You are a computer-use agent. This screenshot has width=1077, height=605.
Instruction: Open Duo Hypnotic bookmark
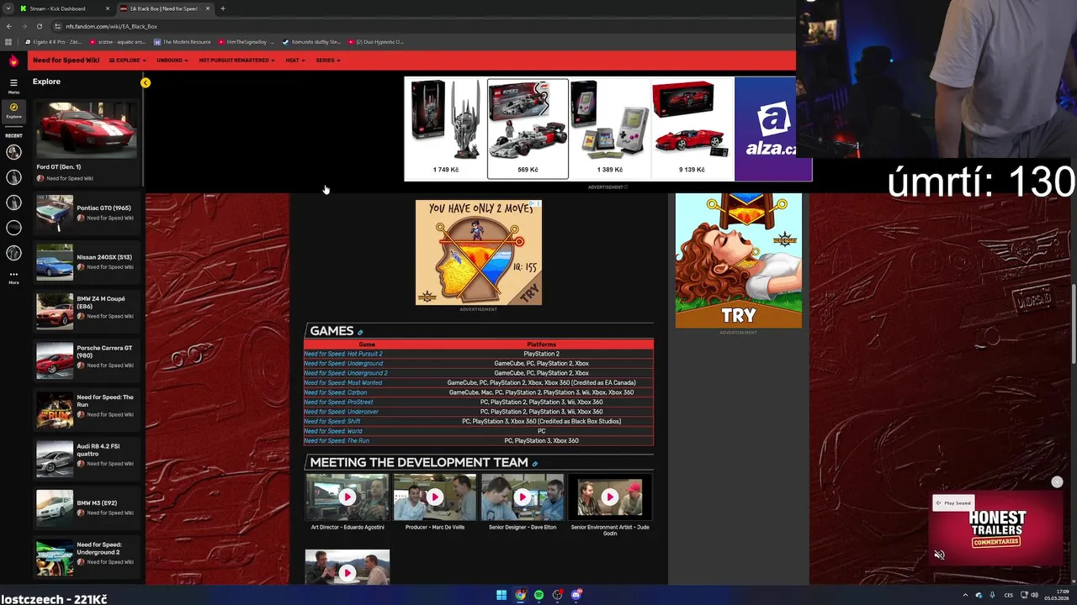coord(376,42)
